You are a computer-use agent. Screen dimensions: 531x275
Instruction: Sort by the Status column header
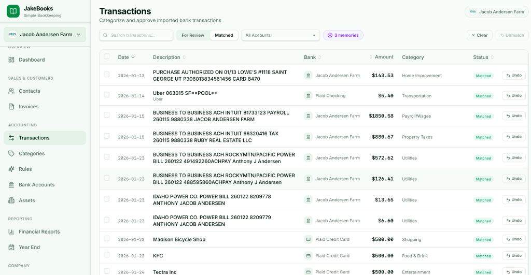[483, 57]
